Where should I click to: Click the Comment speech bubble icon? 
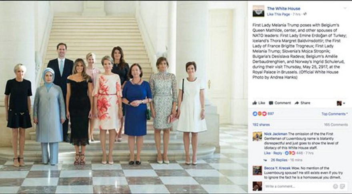(271, 103)
